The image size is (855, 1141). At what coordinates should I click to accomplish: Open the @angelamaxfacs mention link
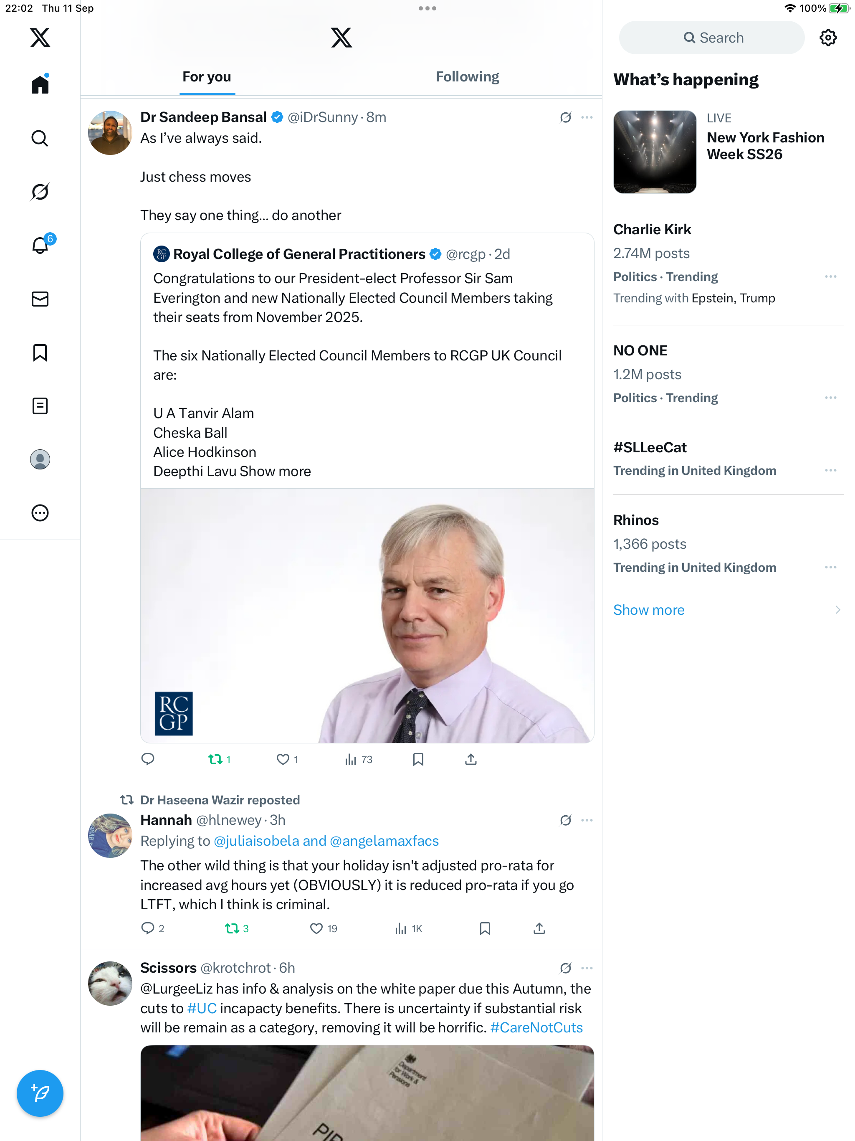384,841
